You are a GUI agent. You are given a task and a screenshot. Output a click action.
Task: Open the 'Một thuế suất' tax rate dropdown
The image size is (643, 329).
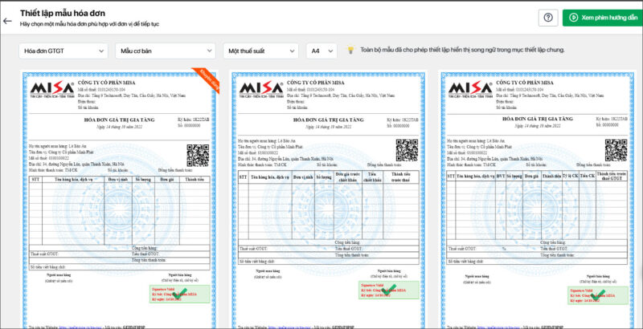[x=261, y=51]
